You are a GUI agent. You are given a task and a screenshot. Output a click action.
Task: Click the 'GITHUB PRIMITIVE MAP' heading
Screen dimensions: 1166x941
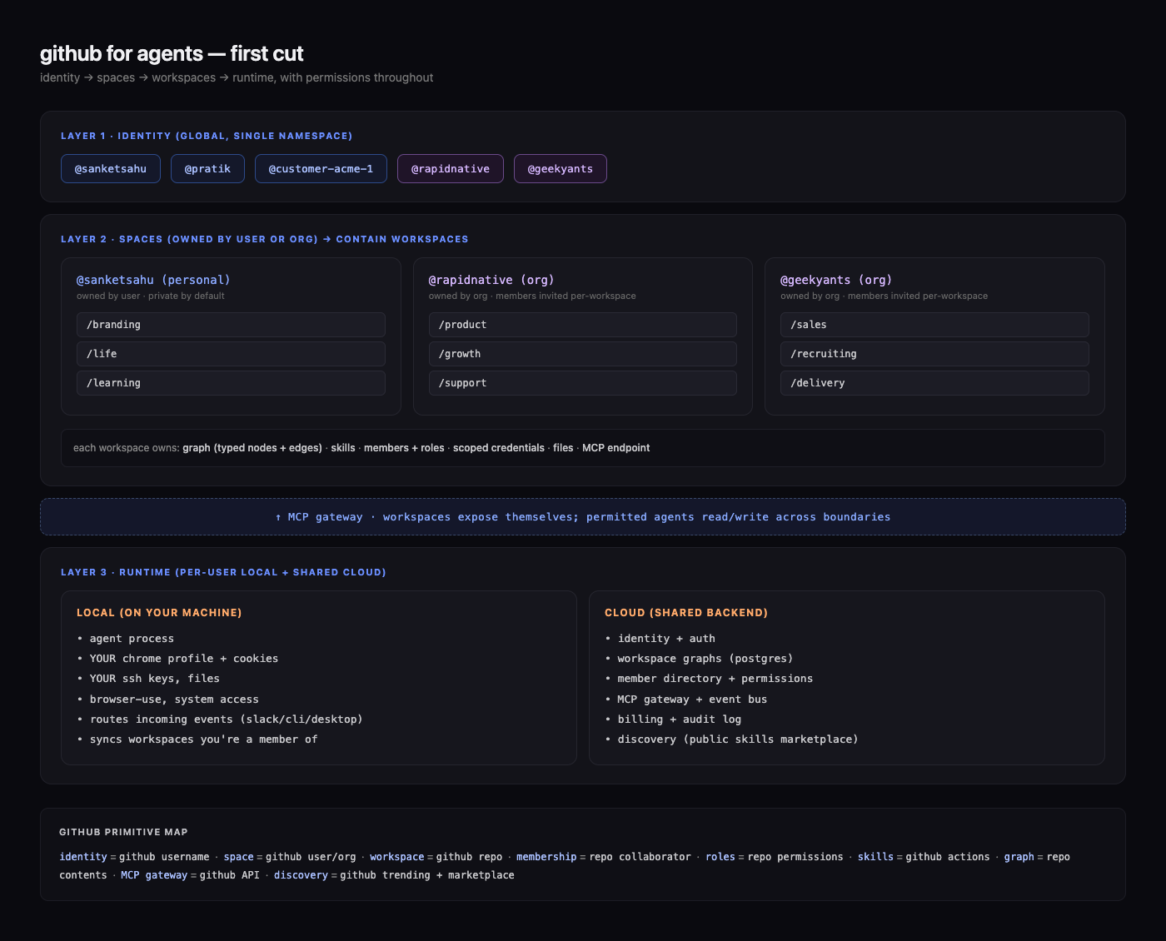click(123, 832)
